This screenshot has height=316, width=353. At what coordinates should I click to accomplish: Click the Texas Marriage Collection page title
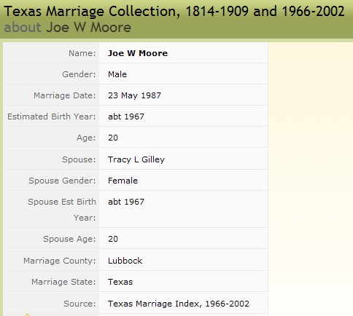point(174,12)
